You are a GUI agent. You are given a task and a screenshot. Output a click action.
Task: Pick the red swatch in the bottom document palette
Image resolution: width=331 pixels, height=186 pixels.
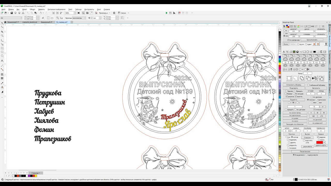33,176
